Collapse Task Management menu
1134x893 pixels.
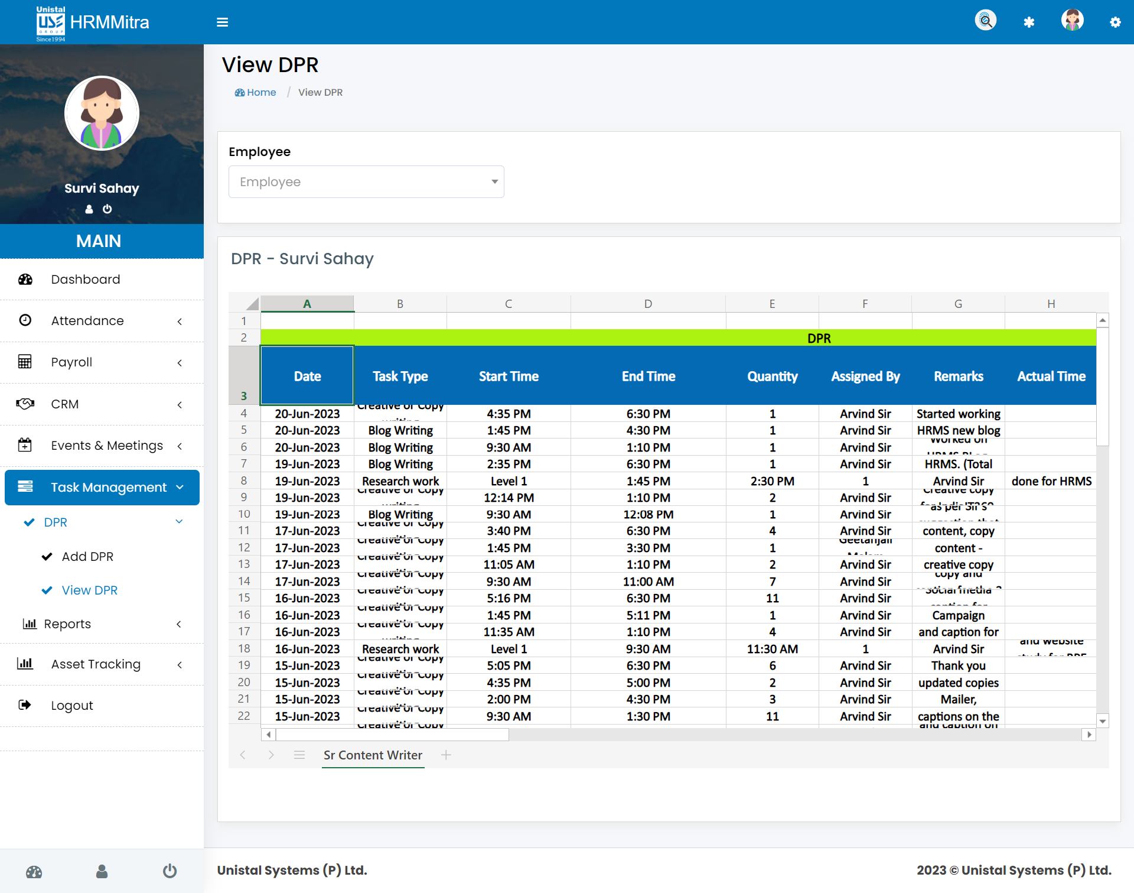(102, 488)
